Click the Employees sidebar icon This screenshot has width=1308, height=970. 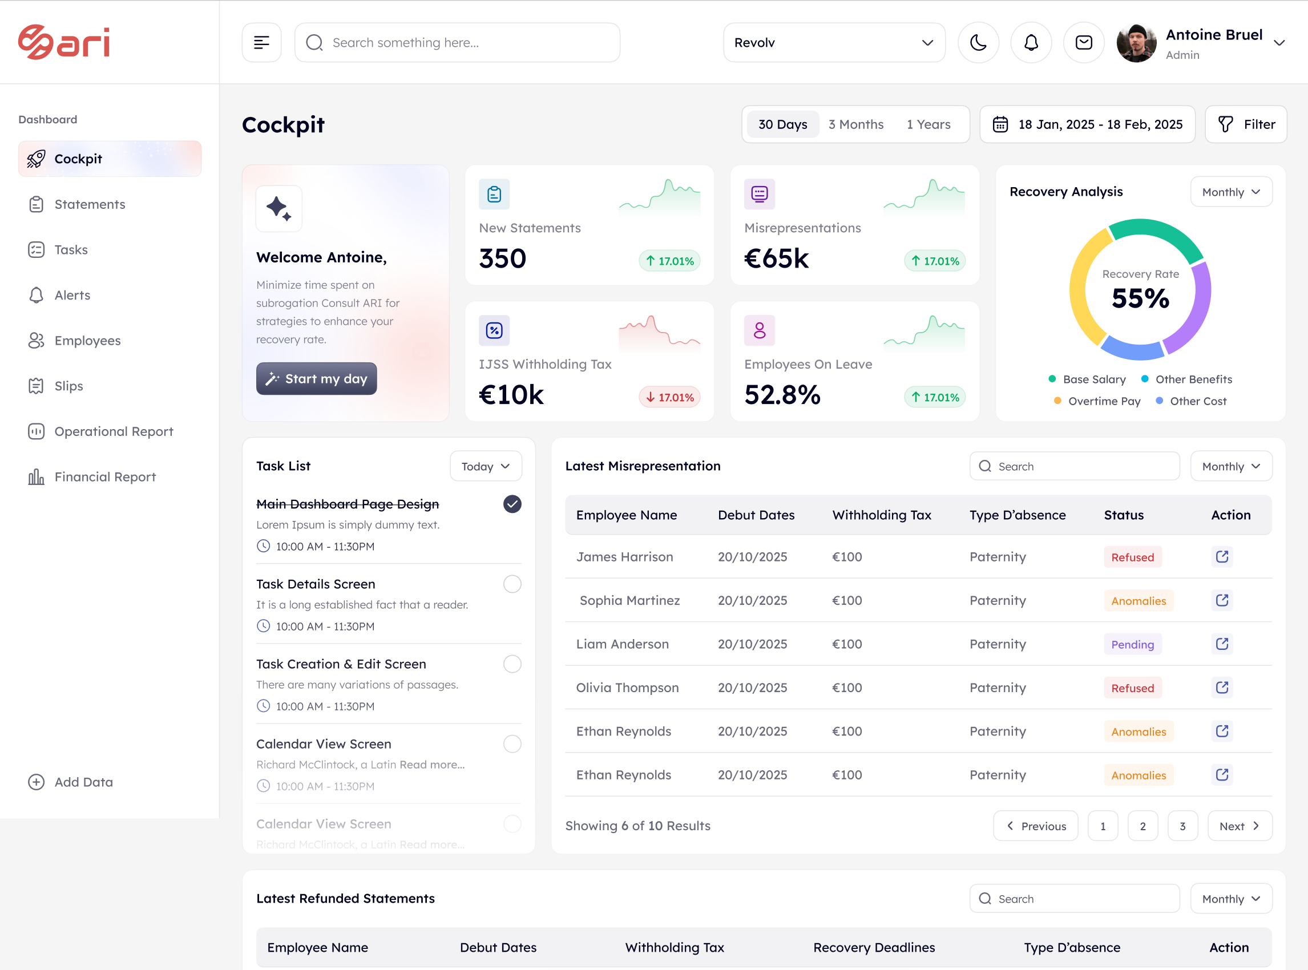coord(36,341)
